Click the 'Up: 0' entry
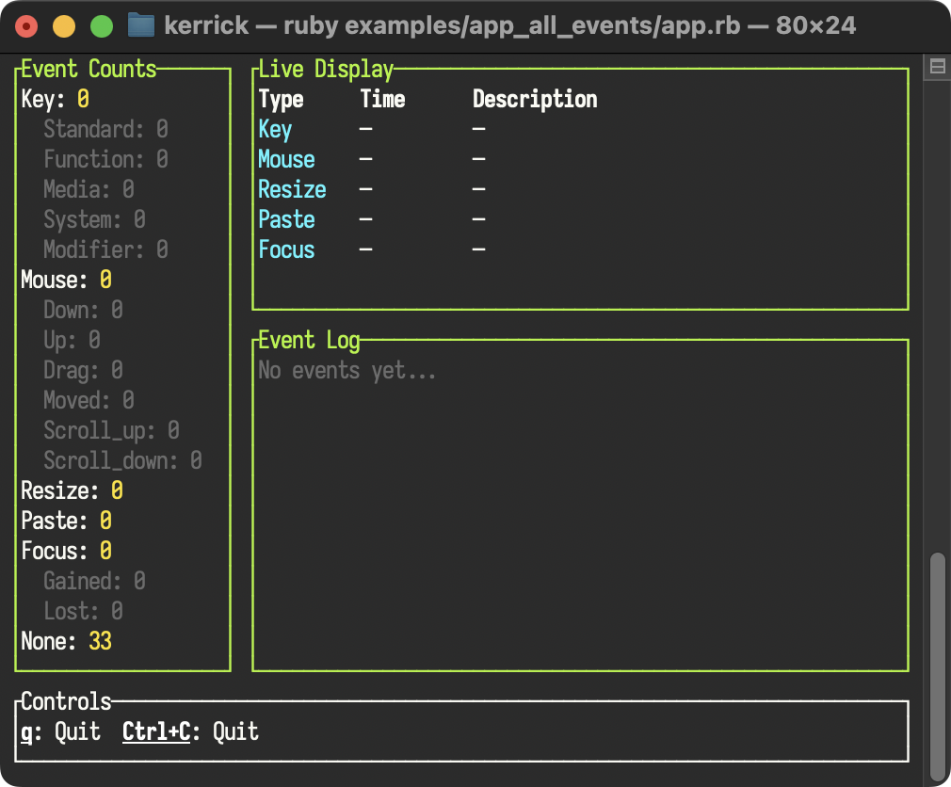 point(72,340)
